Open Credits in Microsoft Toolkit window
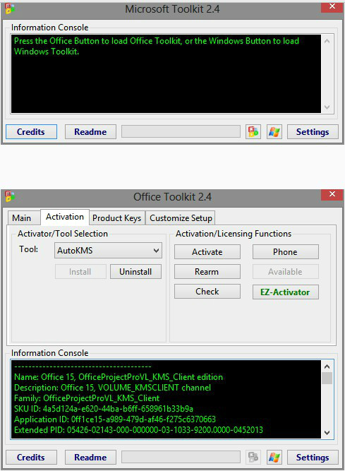Screen dimensions: 345x471 click(x=31, y=132)
